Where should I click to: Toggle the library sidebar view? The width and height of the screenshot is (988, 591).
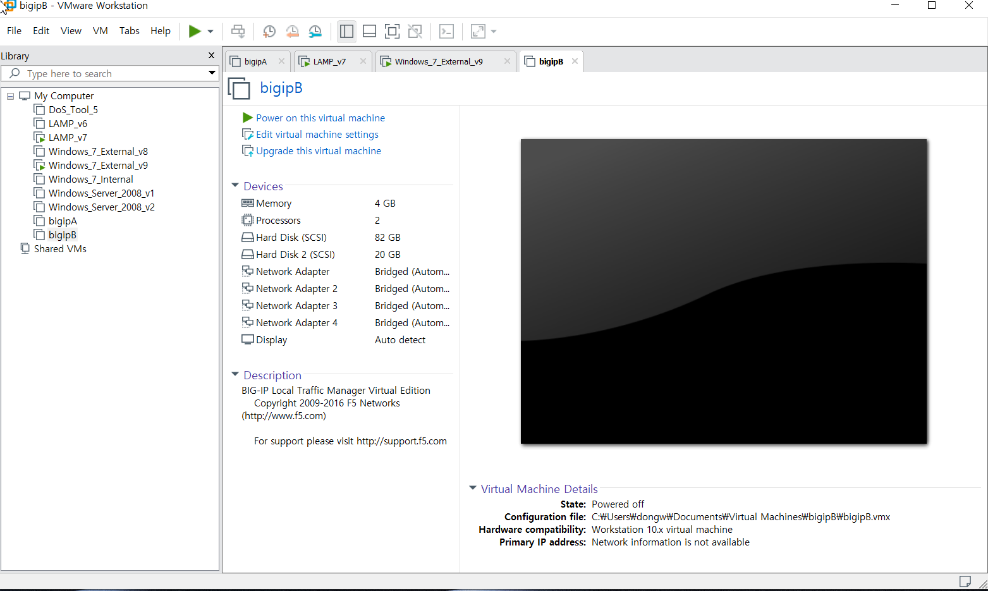point(346,31)
